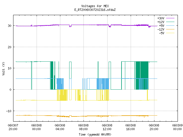183x137 pixels.
Task: Click the x-axis label 060308 16:00
Action: (130, 127)
